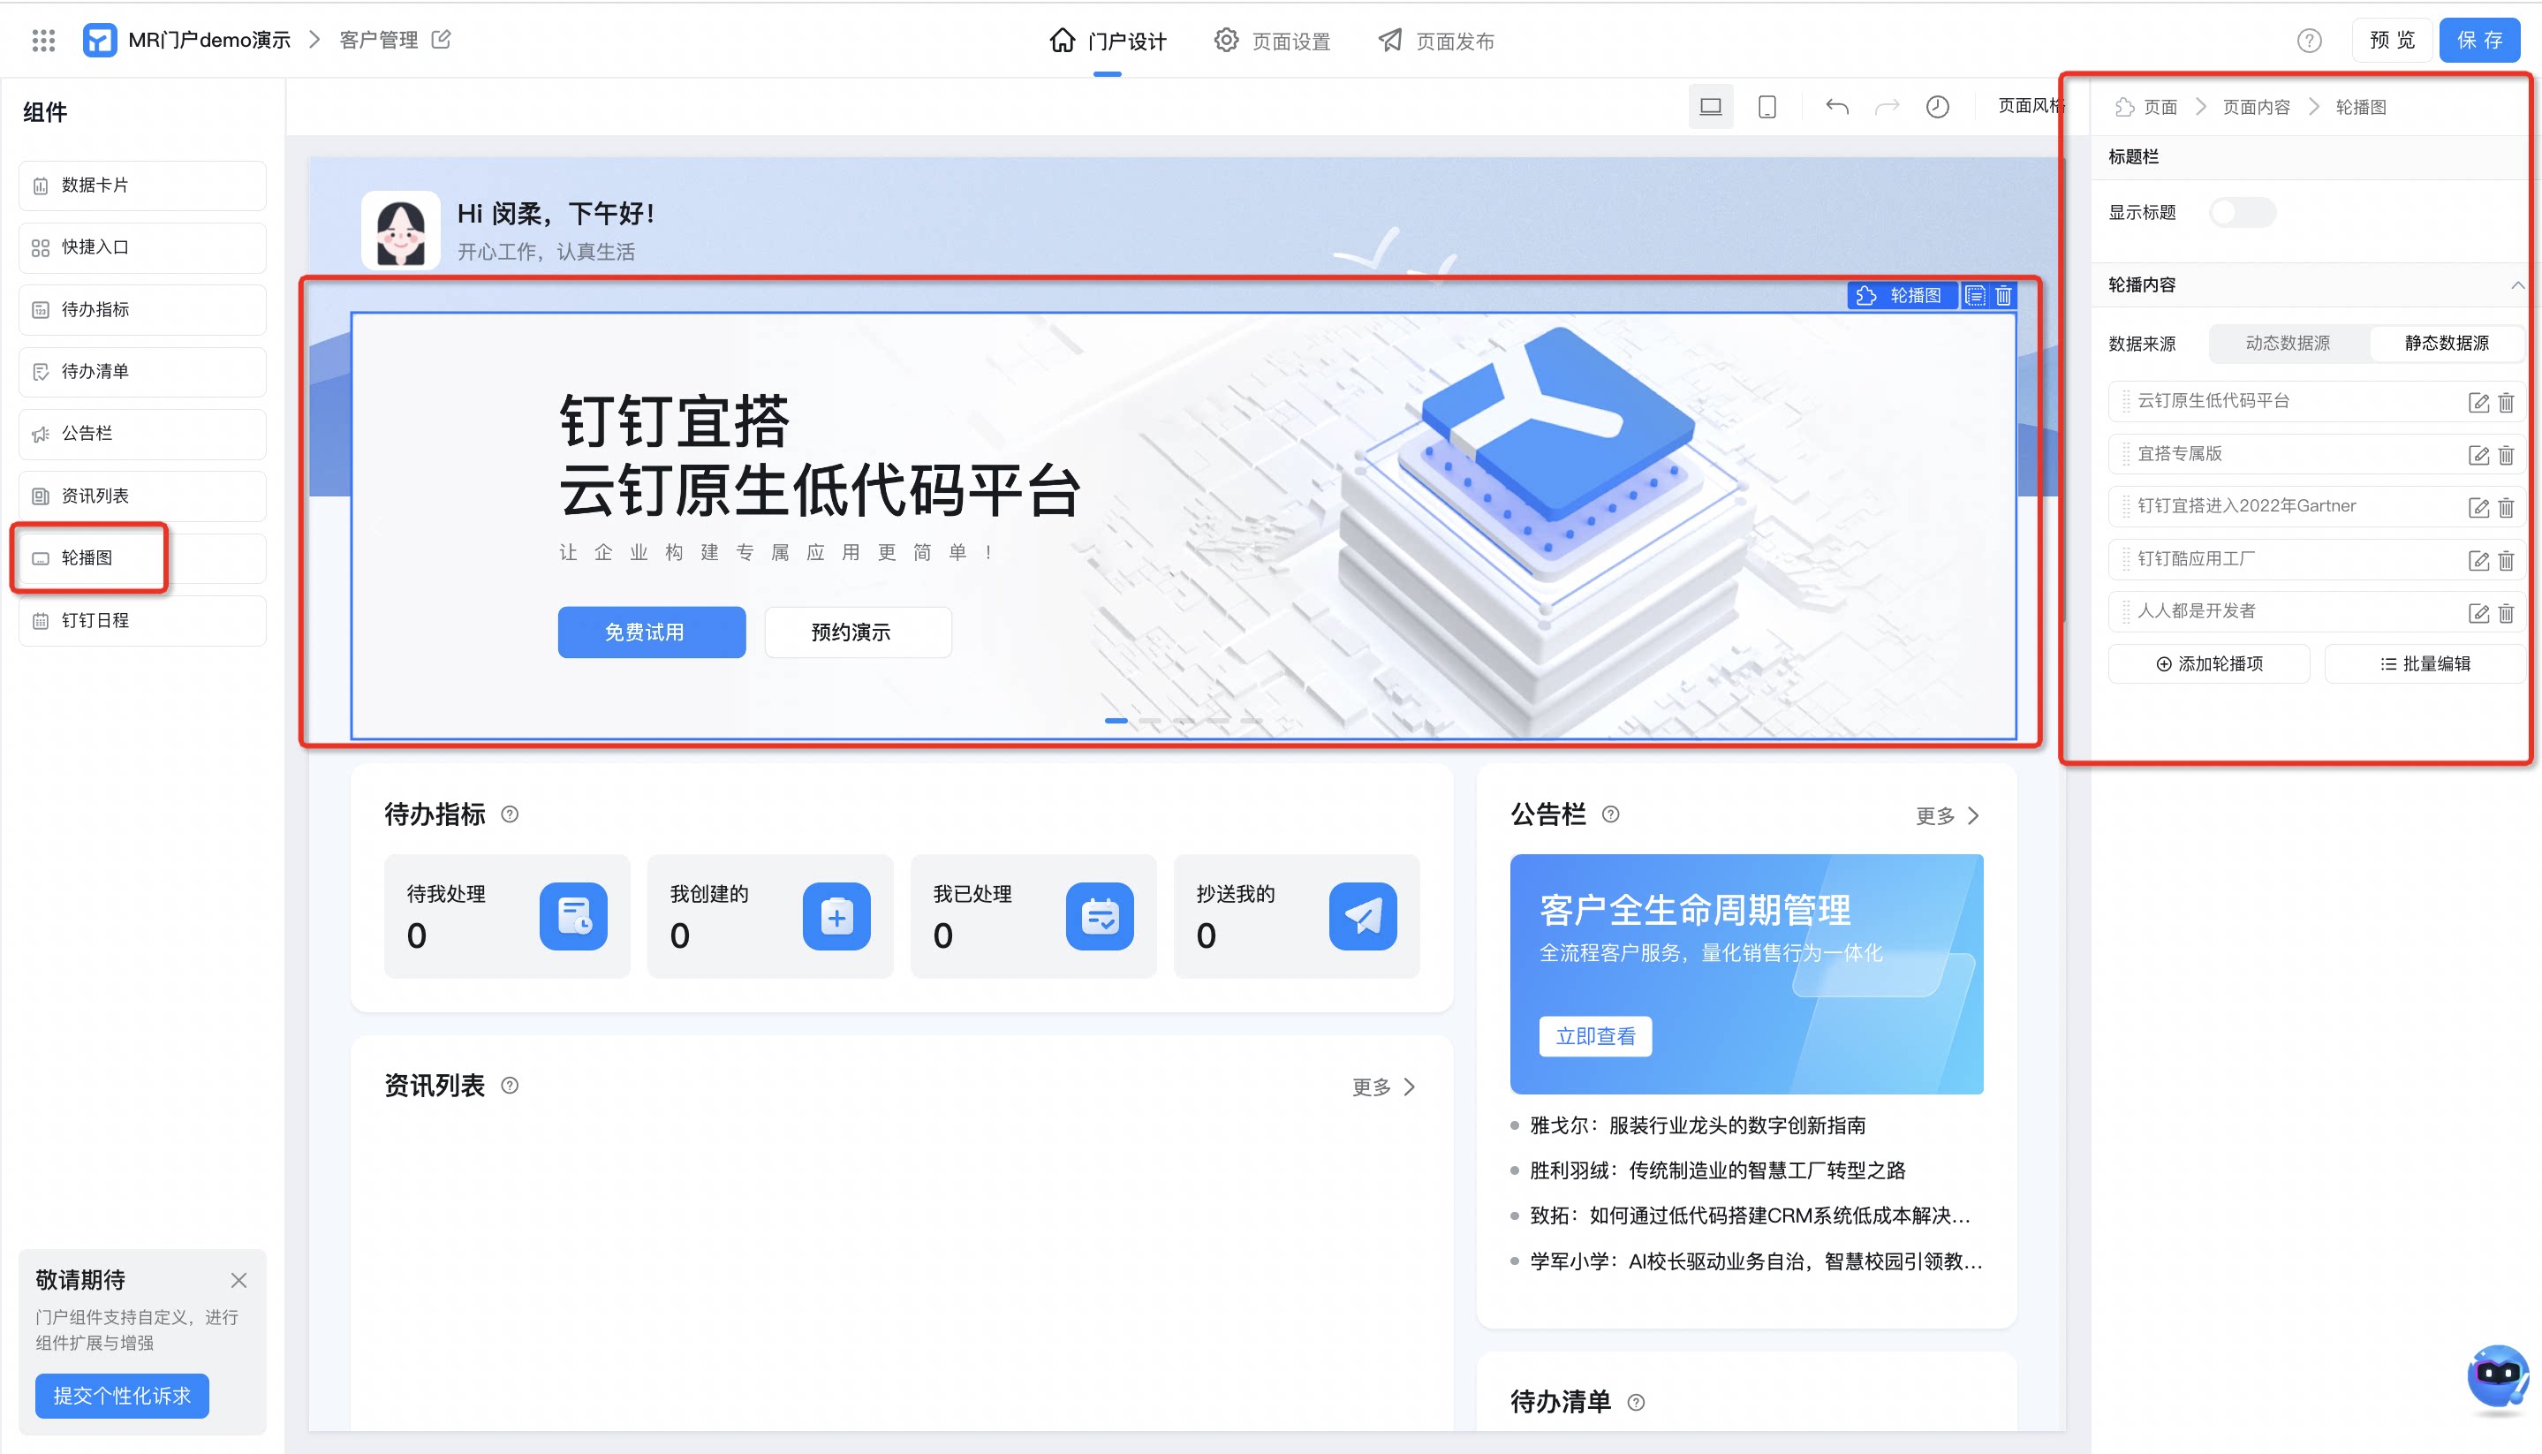Toggle the 显示标题 switch

click(x=2242, y=213)
